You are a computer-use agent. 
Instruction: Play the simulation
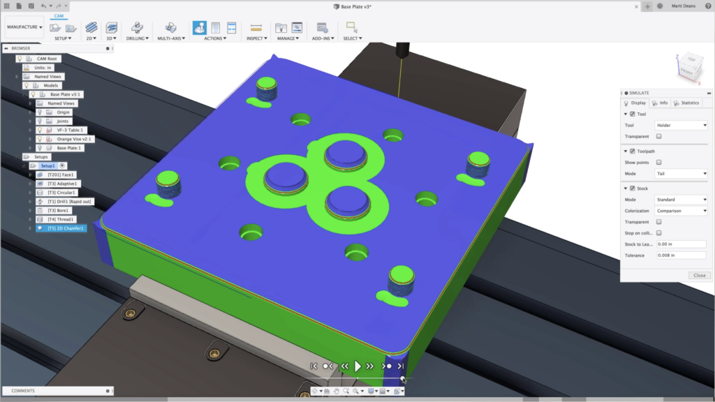coord(357,366)
